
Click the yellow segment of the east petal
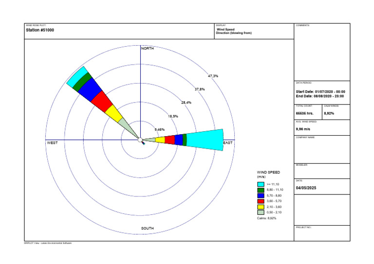pos(160,140)
